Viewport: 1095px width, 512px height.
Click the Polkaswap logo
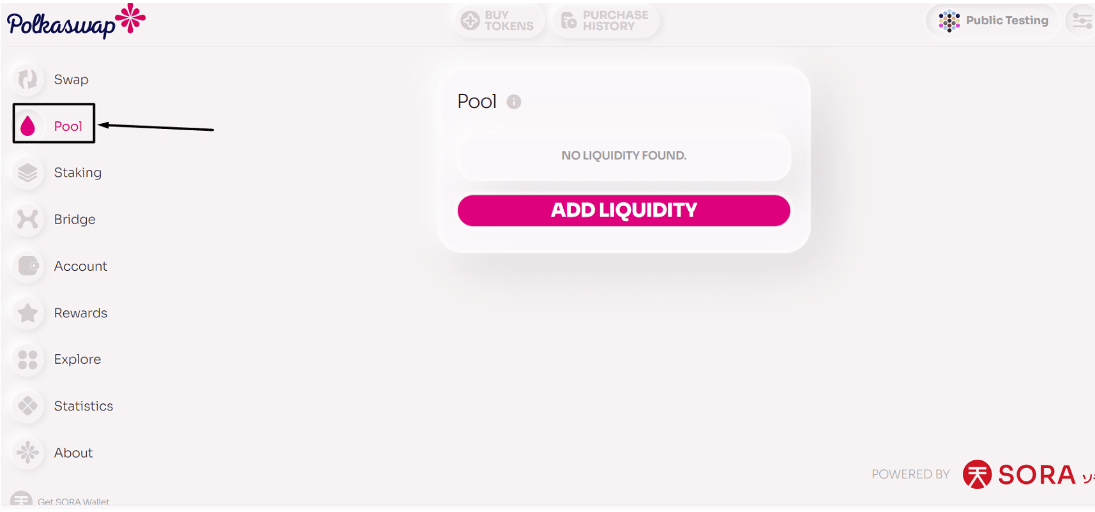tap(75, 22)
